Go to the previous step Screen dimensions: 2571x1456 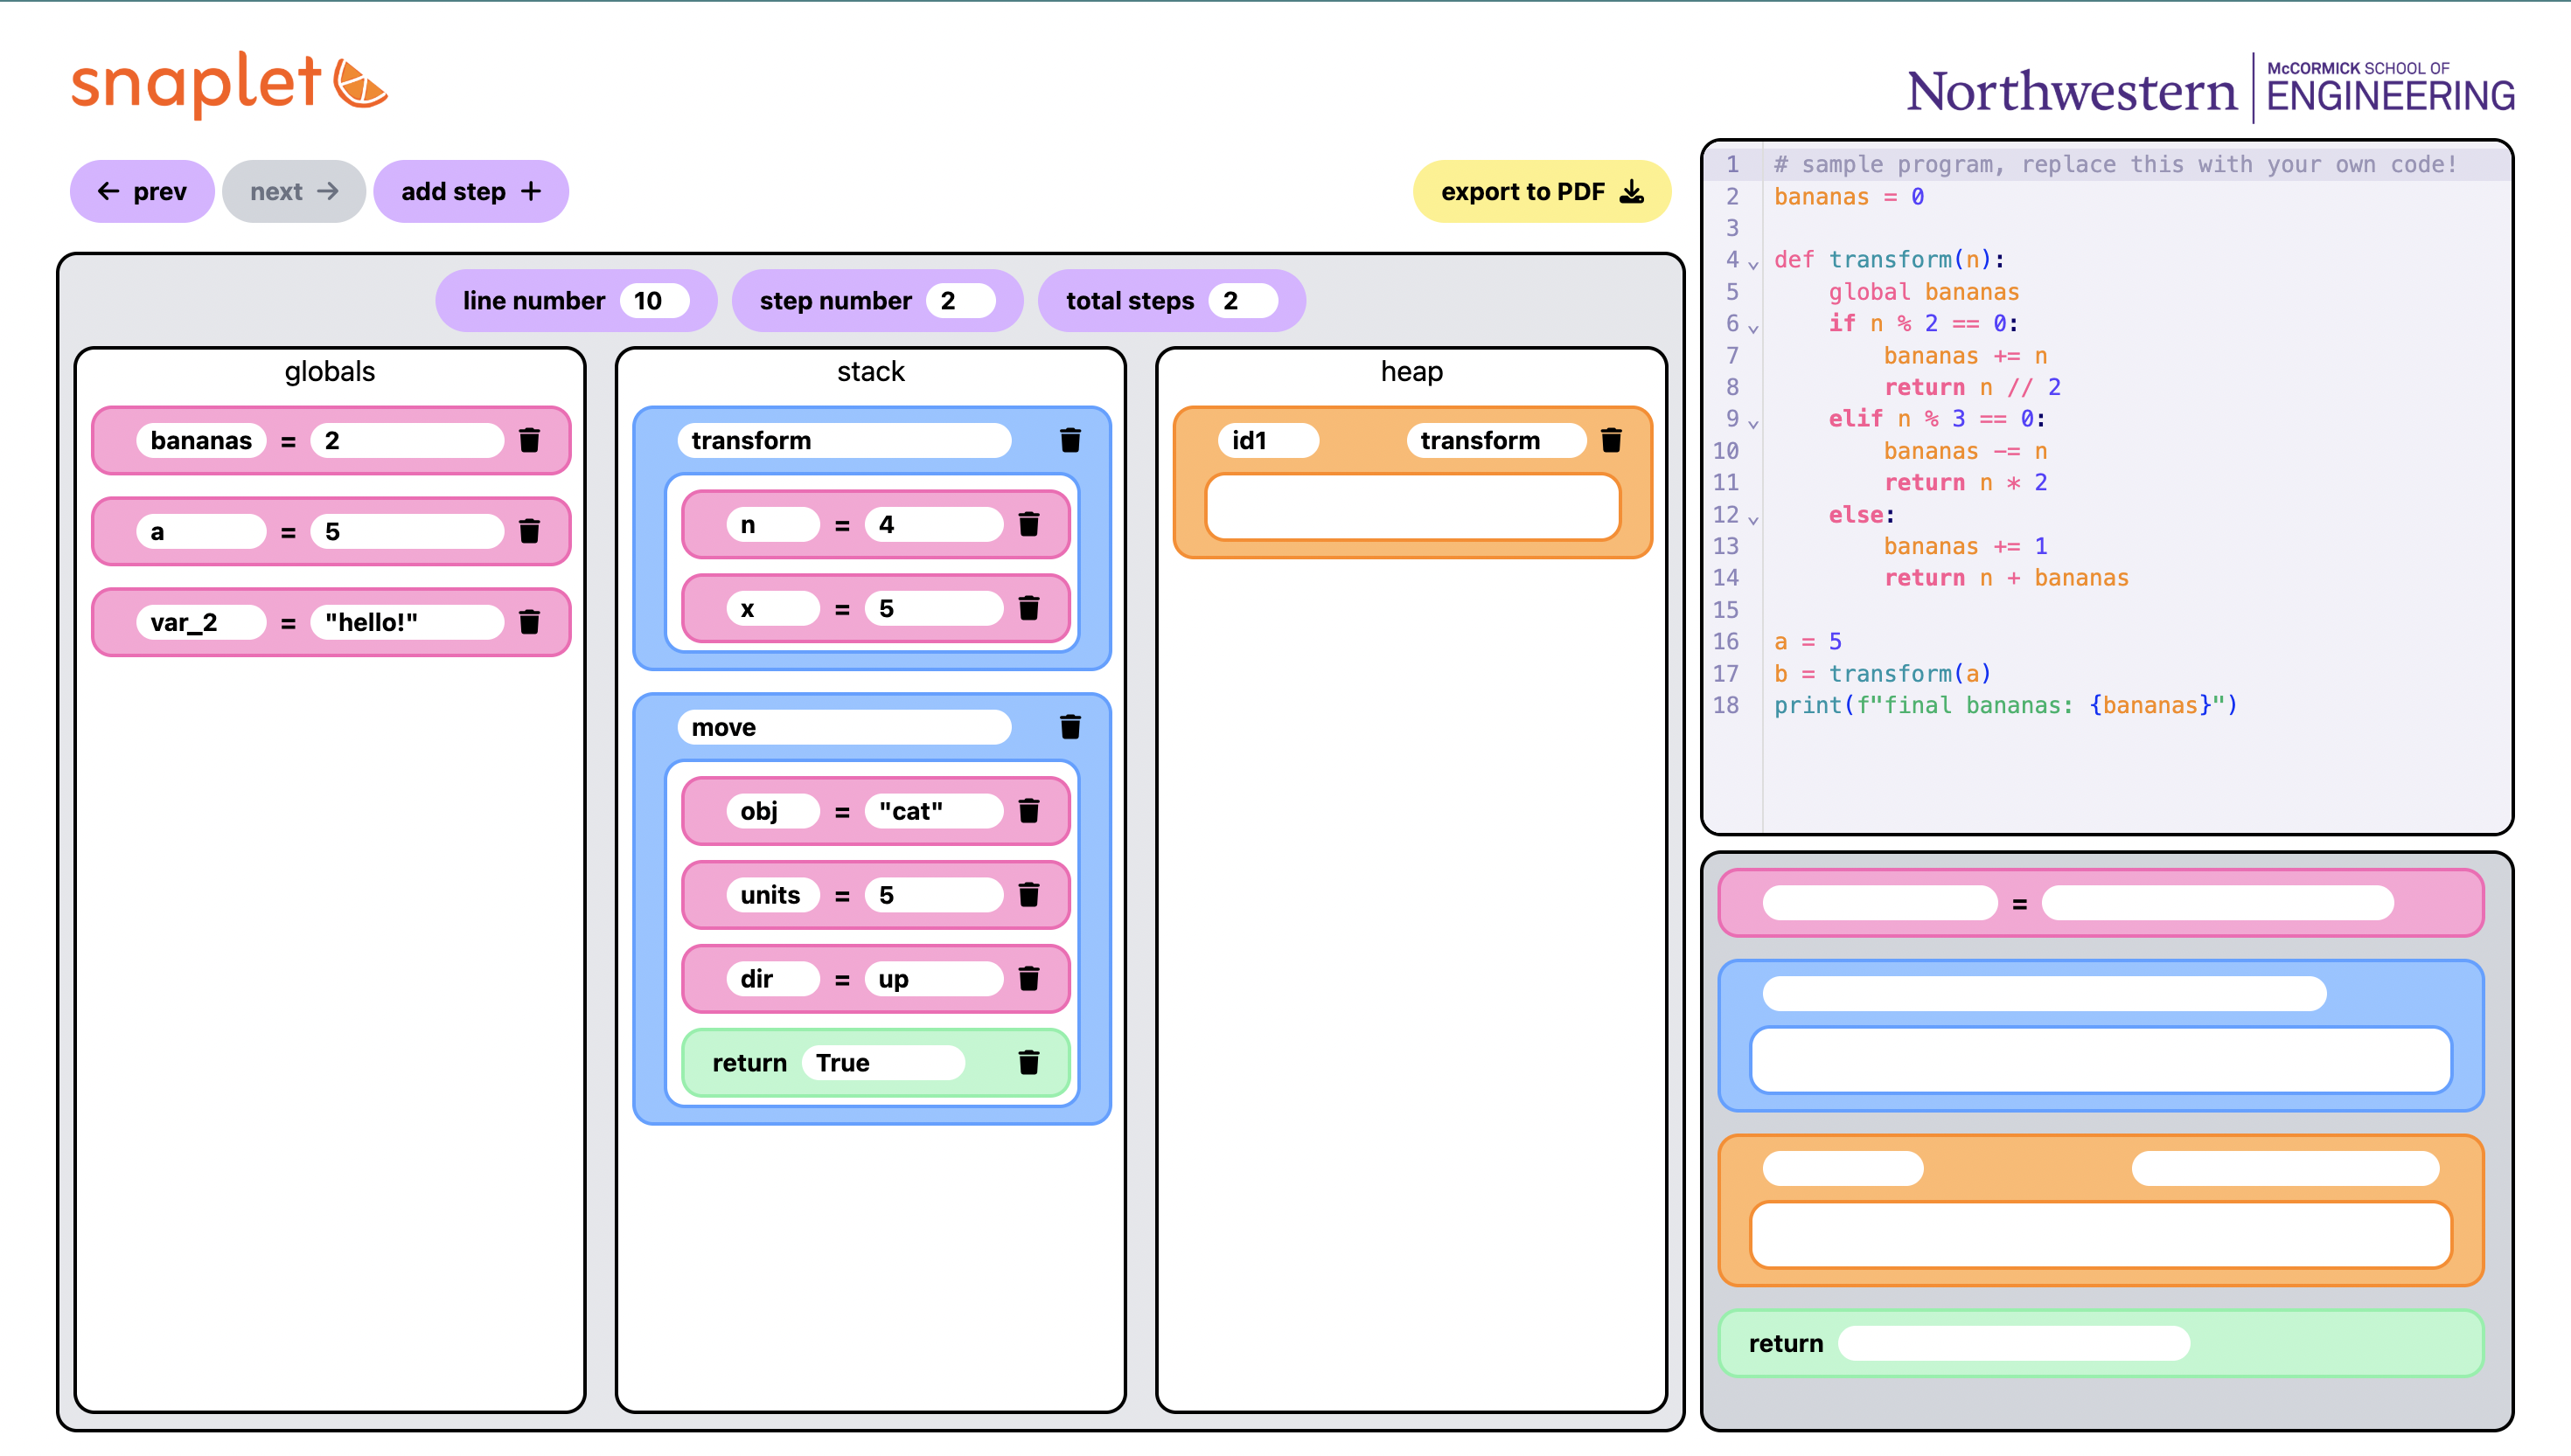(x=142, y=191)
